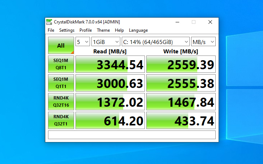This screenshot has width=263, height=164.
Task: Click the CrystalDiskMark app icon in title bar
Action: (49, 22)
